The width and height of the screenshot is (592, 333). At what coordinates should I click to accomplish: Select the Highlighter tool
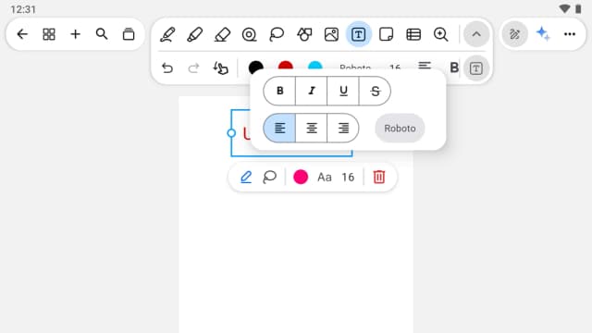point(194,34)
